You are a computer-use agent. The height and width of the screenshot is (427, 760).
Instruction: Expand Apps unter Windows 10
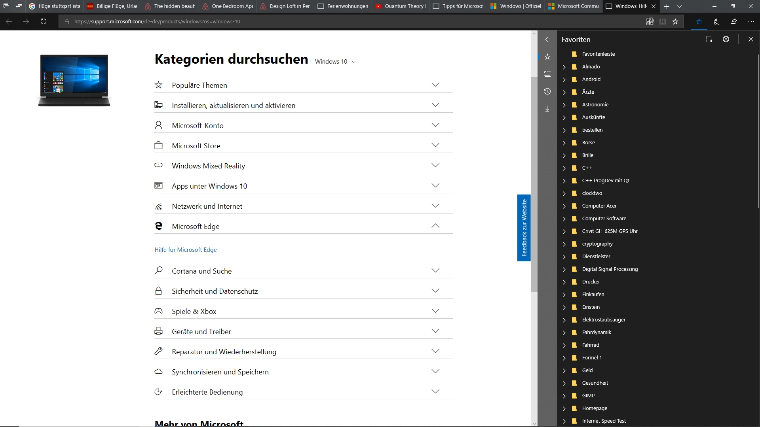coord(303,186)
